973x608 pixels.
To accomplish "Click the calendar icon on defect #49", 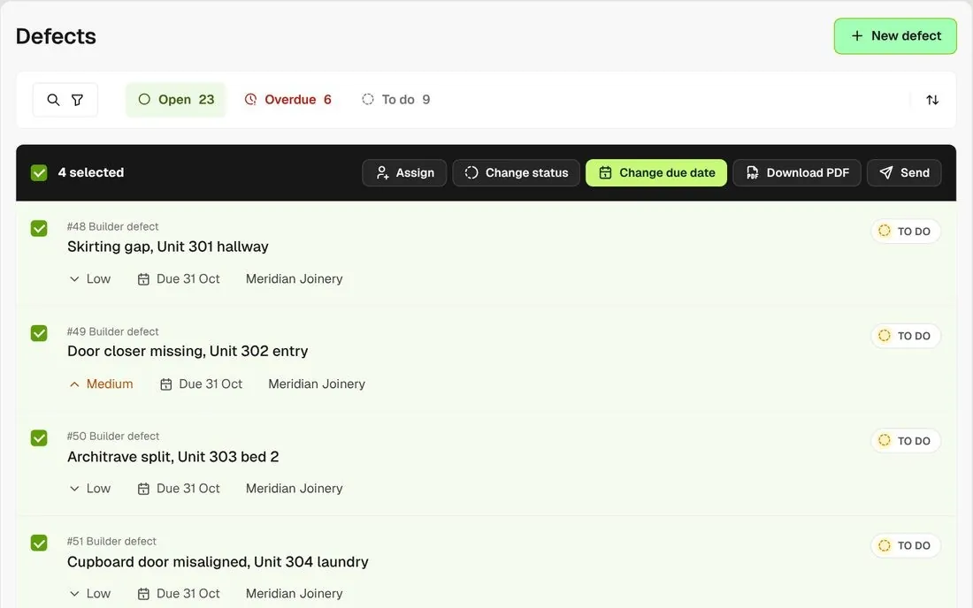I will 165,384.
